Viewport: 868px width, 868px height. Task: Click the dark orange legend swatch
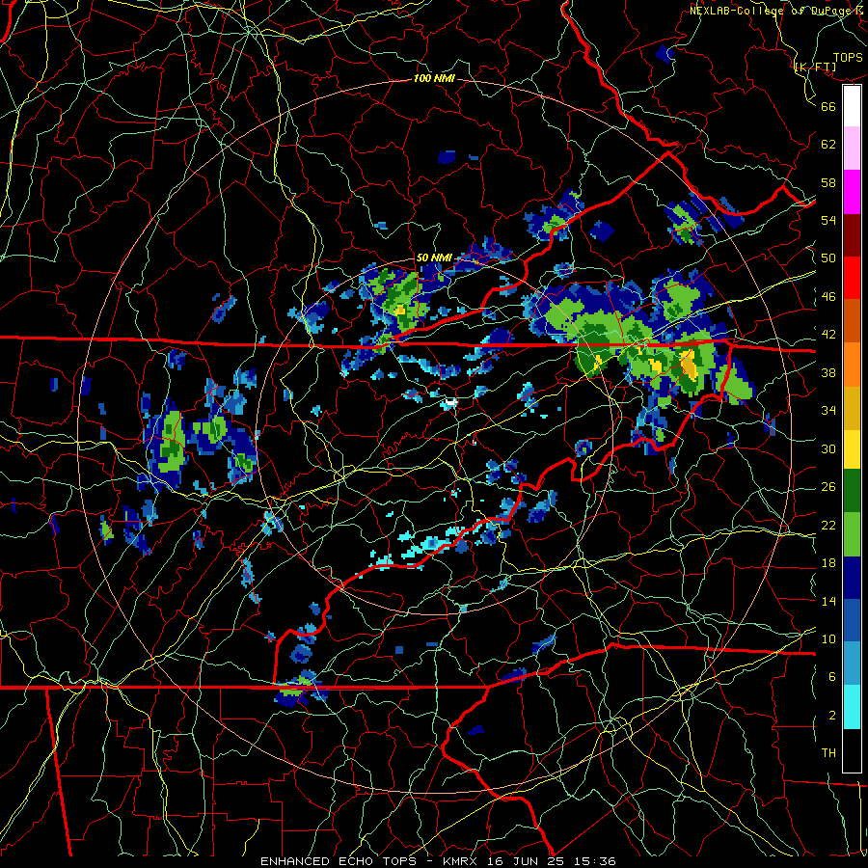click(852, 321)
